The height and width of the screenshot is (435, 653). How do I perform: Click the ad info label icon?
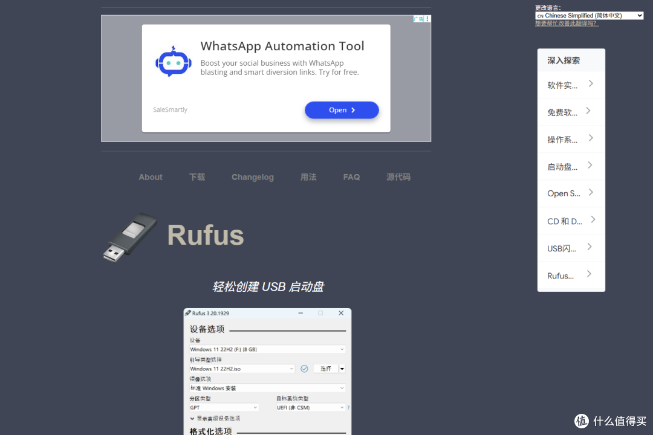click(418, 19)
